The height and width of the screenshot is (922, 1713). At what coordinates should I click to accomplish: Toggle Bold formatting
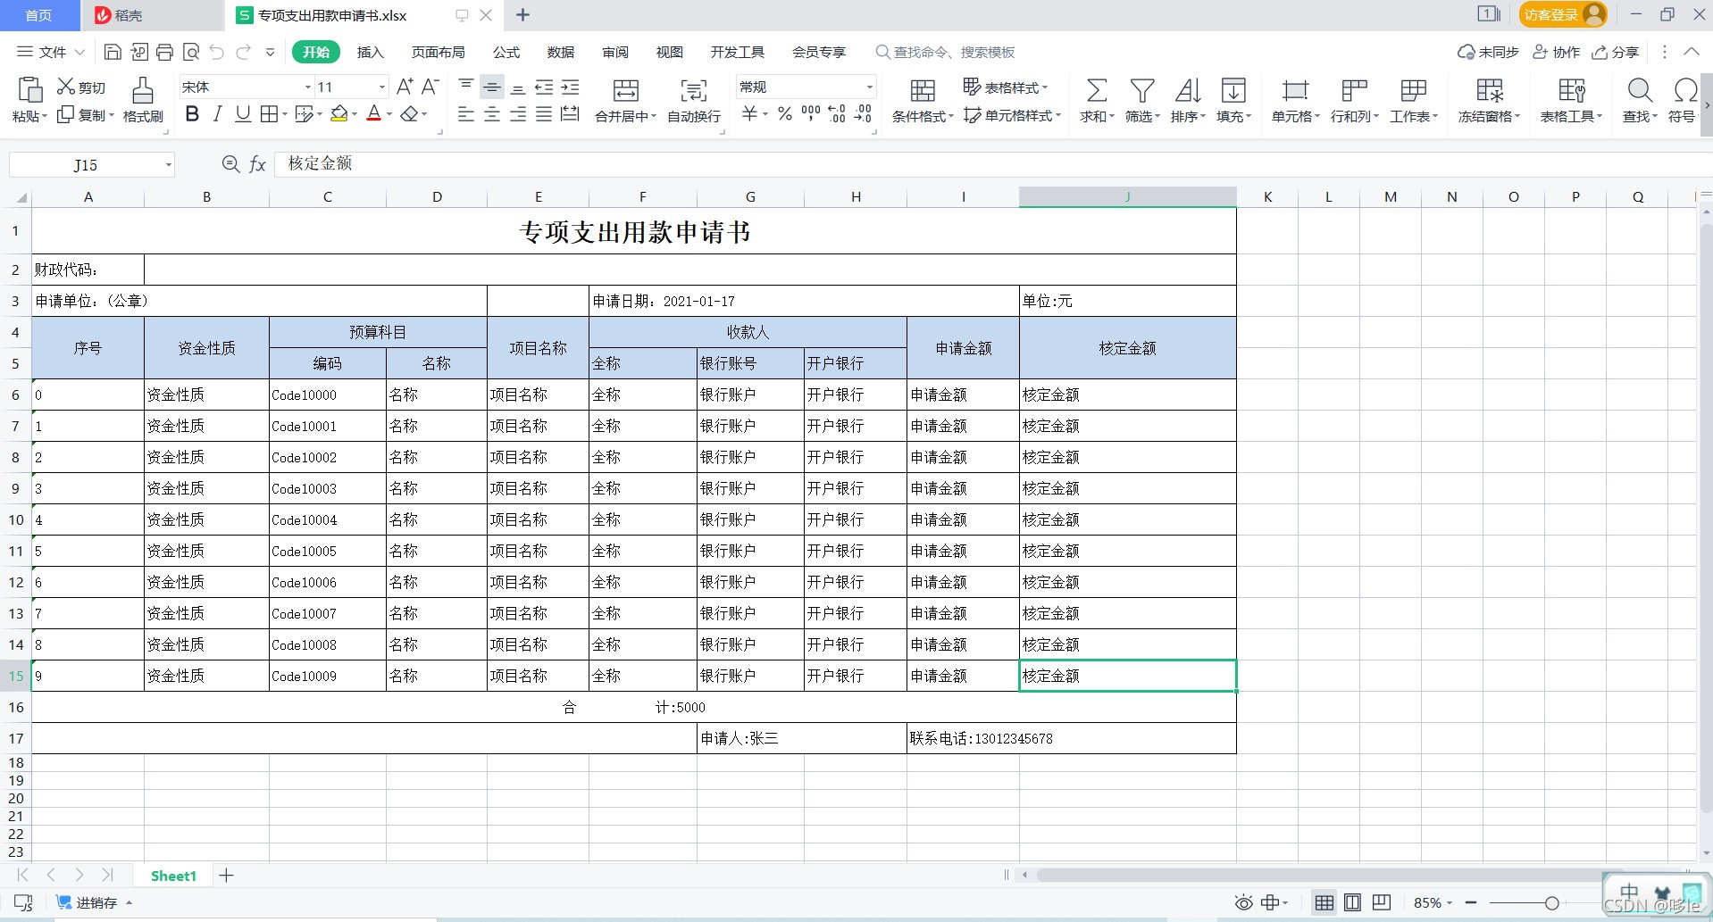(192, 113)
